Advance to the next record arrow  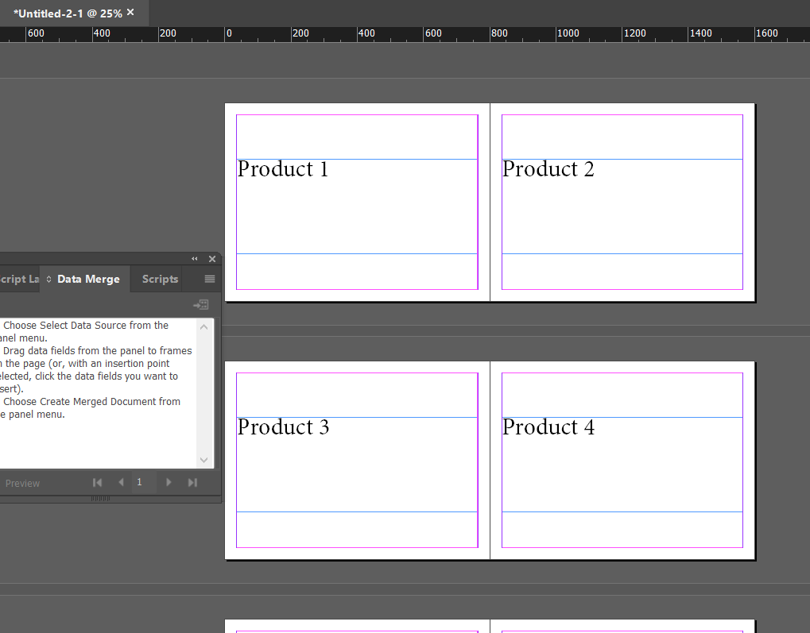(168, 482)
